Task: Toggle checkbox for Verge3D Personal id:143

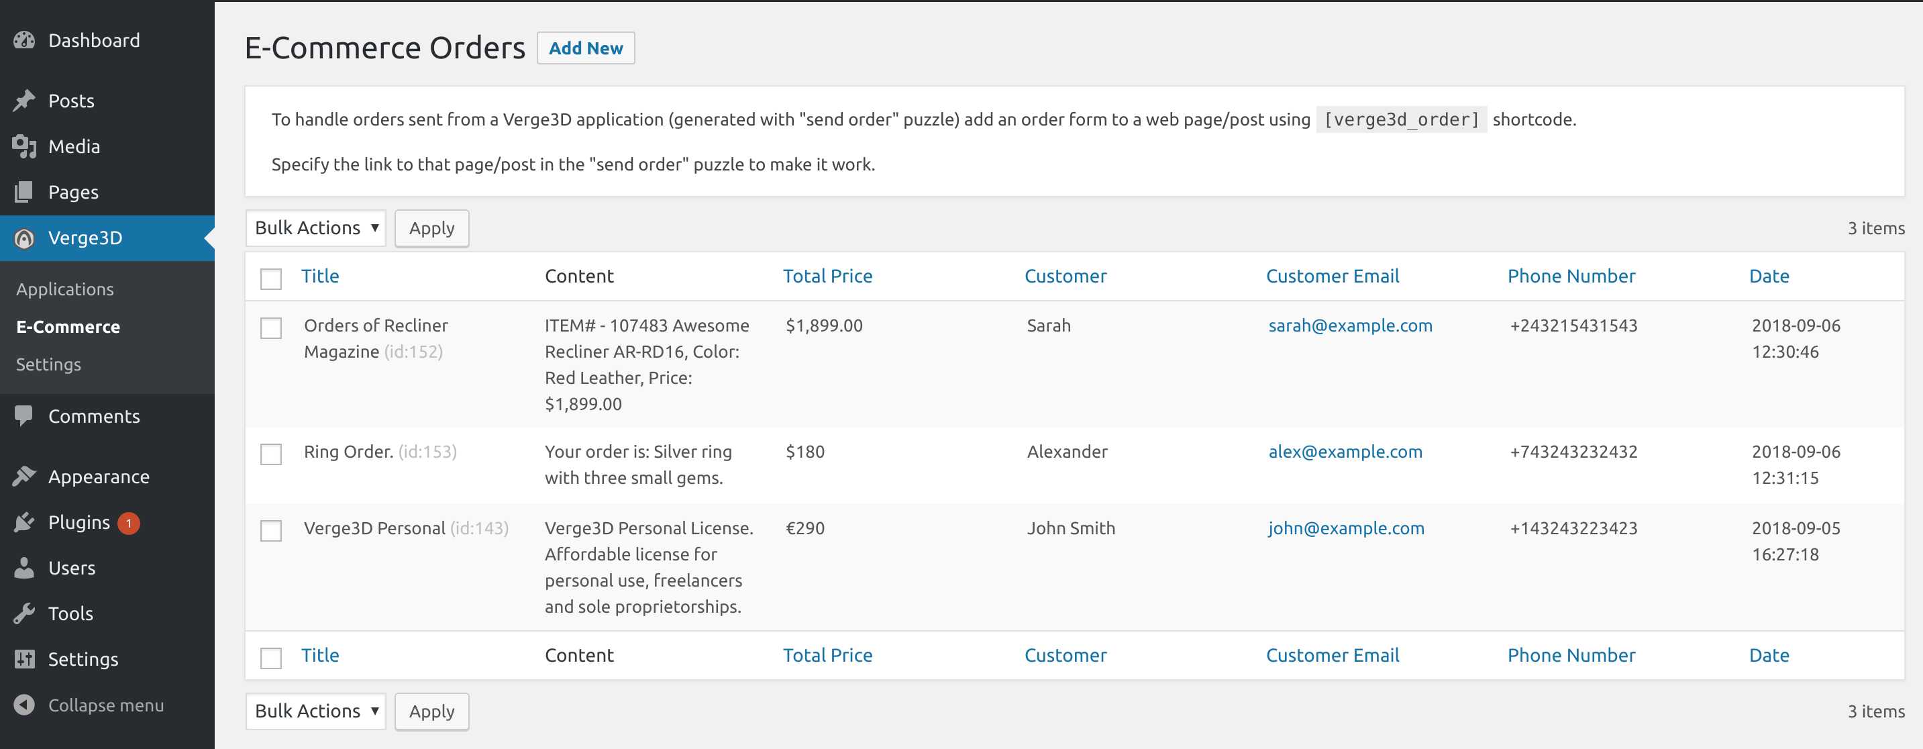Action: click(x=271, y=527)
